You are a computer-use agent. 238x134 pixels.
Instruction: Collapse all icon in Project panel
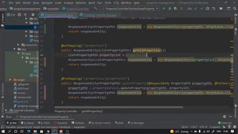[25, 15]
